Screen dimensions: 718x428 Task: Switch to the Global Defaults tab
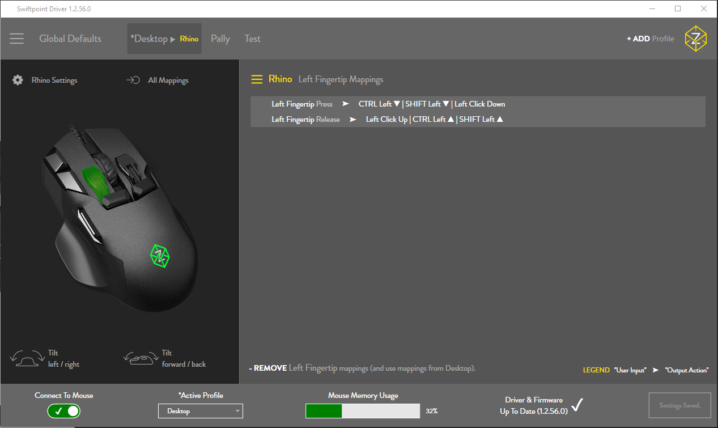tap(70, 39)
